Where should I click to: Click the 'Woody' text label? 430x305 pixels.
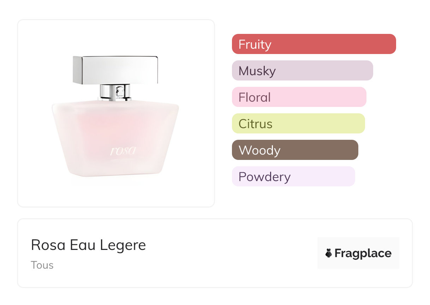point(259,150)
